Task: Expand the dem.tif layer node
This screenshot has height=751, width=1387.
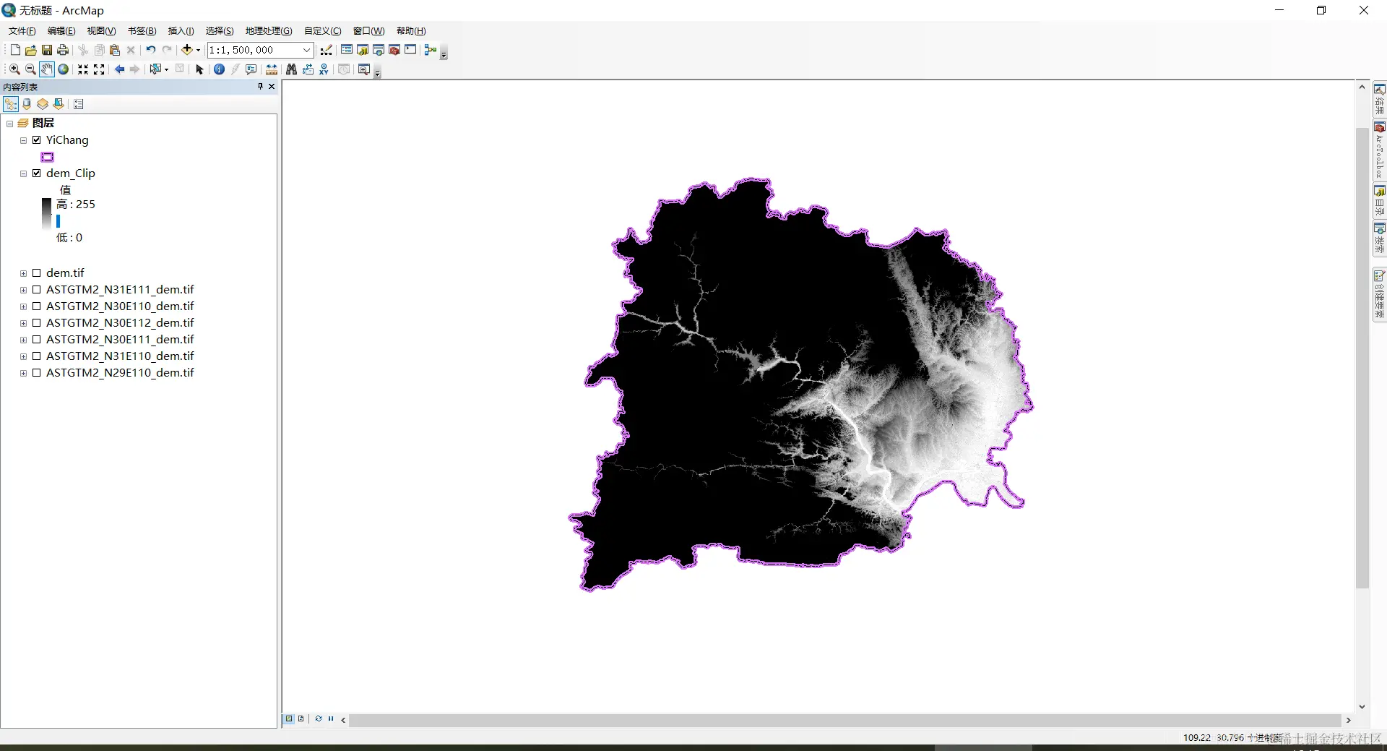Action: 23,273
